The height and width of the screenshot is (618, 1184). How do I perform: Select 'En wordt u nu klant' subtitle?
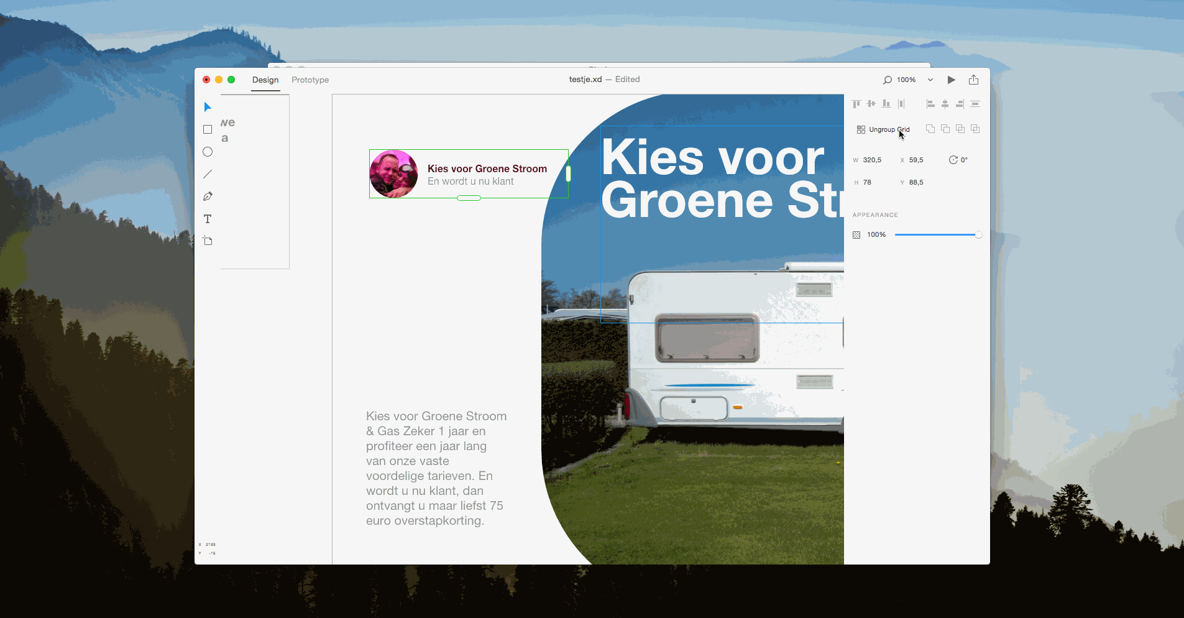click(x=470, y=182)
